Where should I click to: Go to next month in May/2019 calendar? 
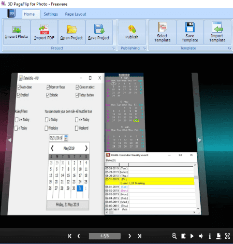coord(86,148)
